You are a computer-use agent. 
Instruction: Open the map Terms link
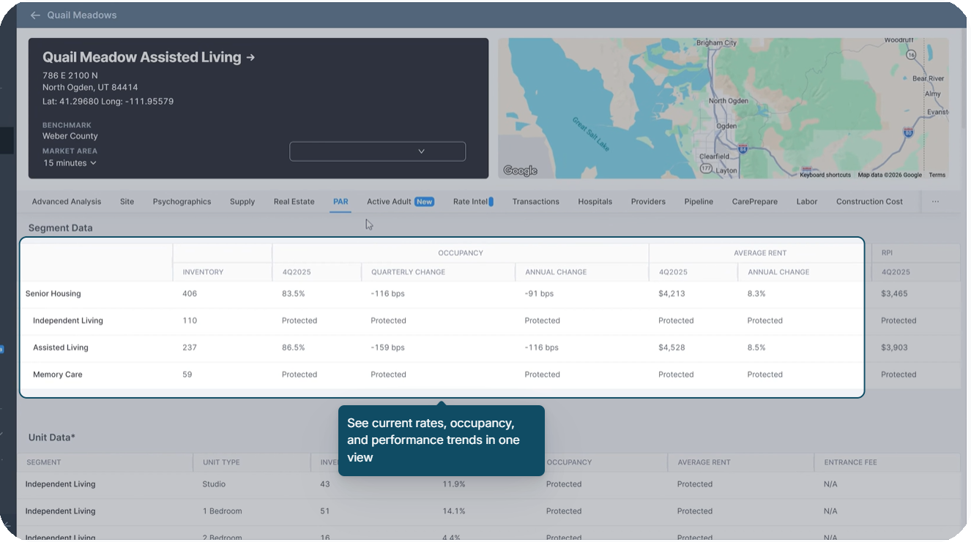pos(937,176)
